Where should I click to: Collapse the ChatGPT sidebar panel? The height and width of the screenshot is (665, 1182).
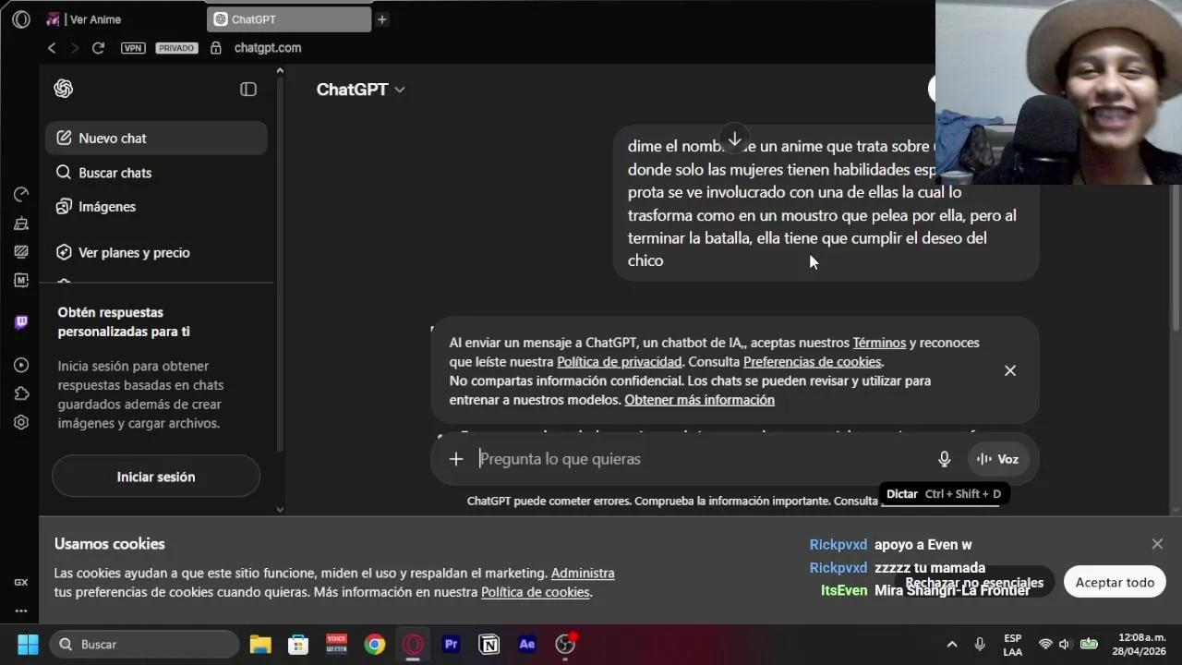click(x=248, y=90)
